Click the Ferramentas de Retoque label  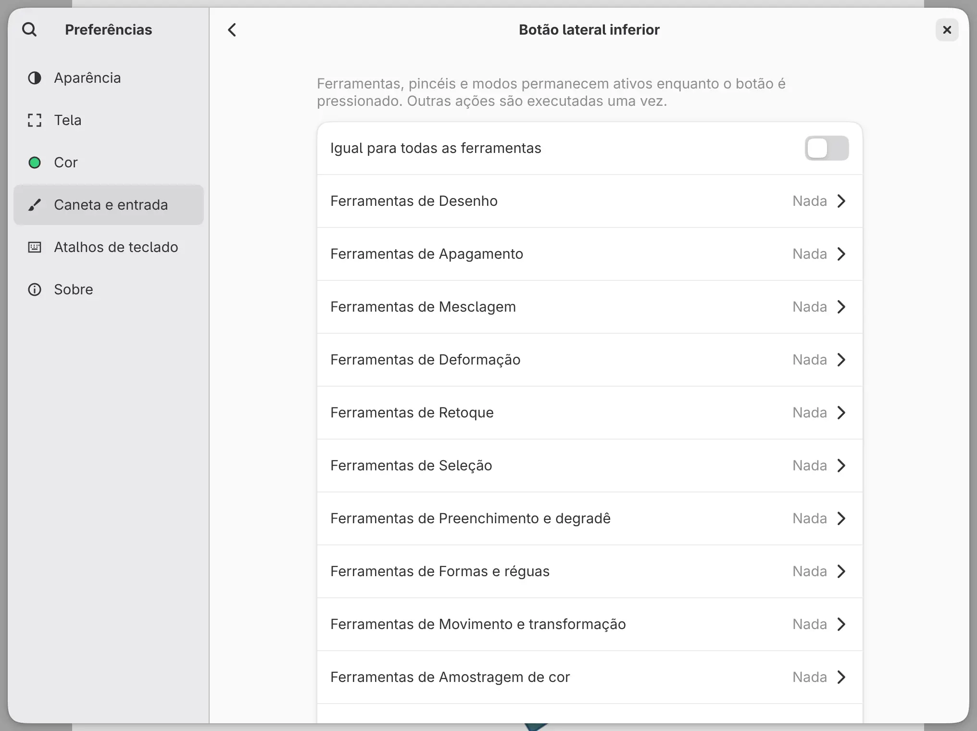[x=412, y=413]
